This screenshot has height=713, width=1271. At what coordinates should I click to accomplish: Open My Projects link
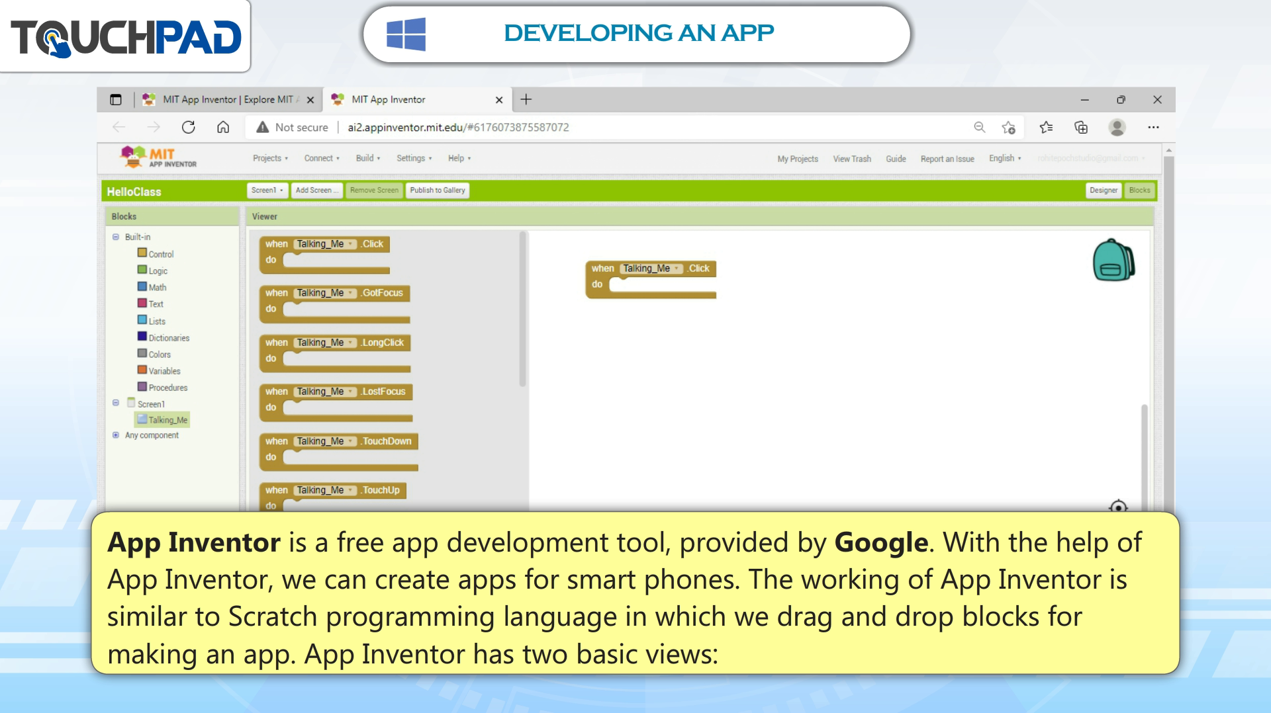click(798, 159)
